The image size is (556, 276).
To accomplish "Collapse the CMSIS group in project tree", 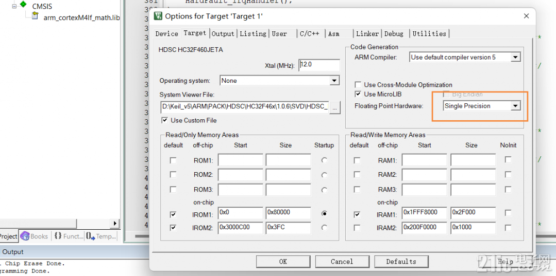I will pyautogui.click(x=14, y=6).
